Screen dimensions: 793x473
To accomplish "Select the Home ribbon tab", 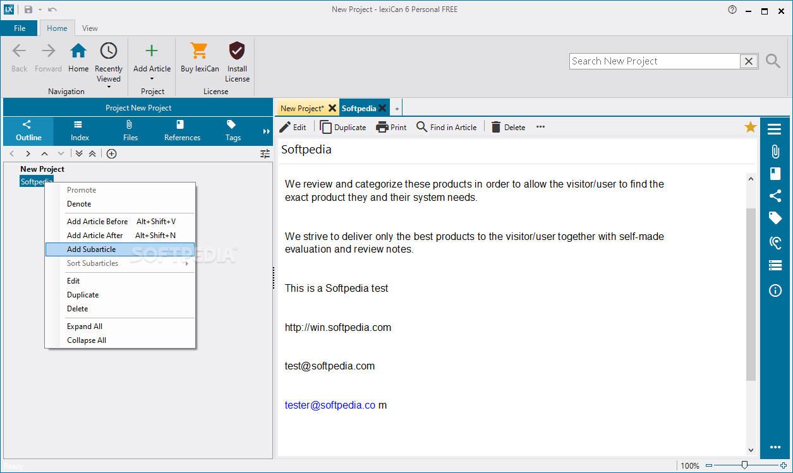I will click(57, 28).
